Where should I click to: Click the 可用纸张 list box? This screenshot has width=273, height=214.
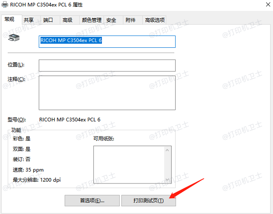tap(128, 163)
